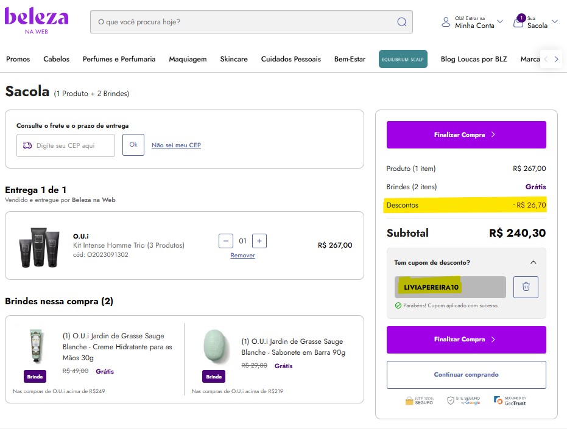The height and width of the screenshot is (429, 567).
Task: Open the Skincare category
Action: click(x=234, y=59)
